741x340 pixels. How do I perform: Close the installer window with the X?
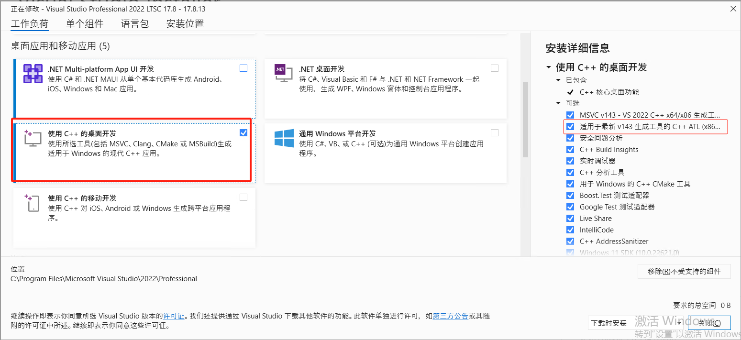(733, 9)
